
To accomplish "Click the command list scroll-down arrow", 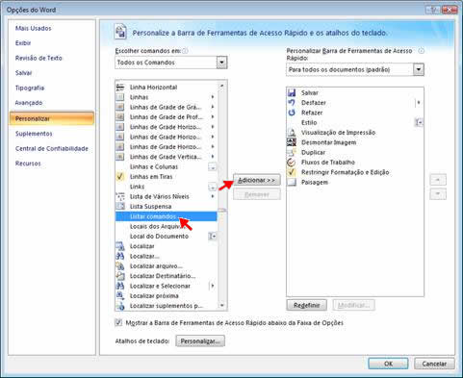I will click(222, 306).
